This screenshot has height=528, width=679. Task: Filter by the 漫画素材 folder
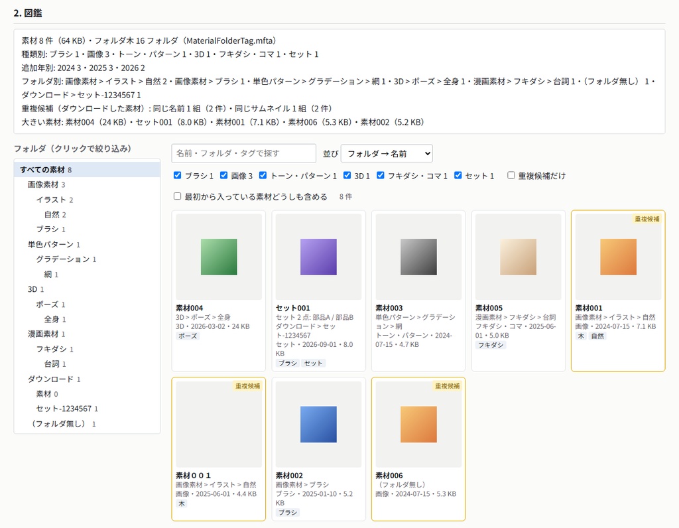(87, 334)
